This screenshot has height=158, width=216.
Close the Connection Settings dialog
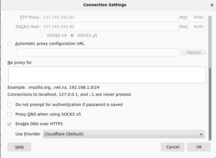click(x=212, y=5)
